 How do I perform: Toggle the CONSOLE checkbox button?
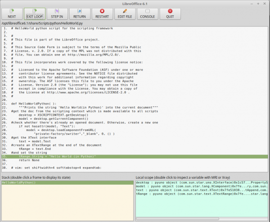click(148, 14)
